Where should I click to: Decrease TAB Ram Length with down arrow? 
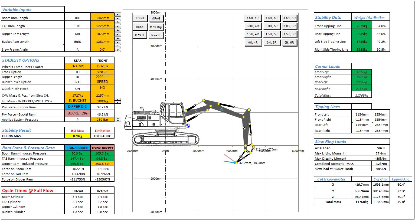[x=117, y=27]
